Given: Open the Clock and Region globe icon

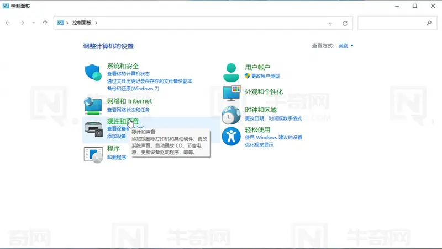Looking at the screenshot, I should click(231, 115).
